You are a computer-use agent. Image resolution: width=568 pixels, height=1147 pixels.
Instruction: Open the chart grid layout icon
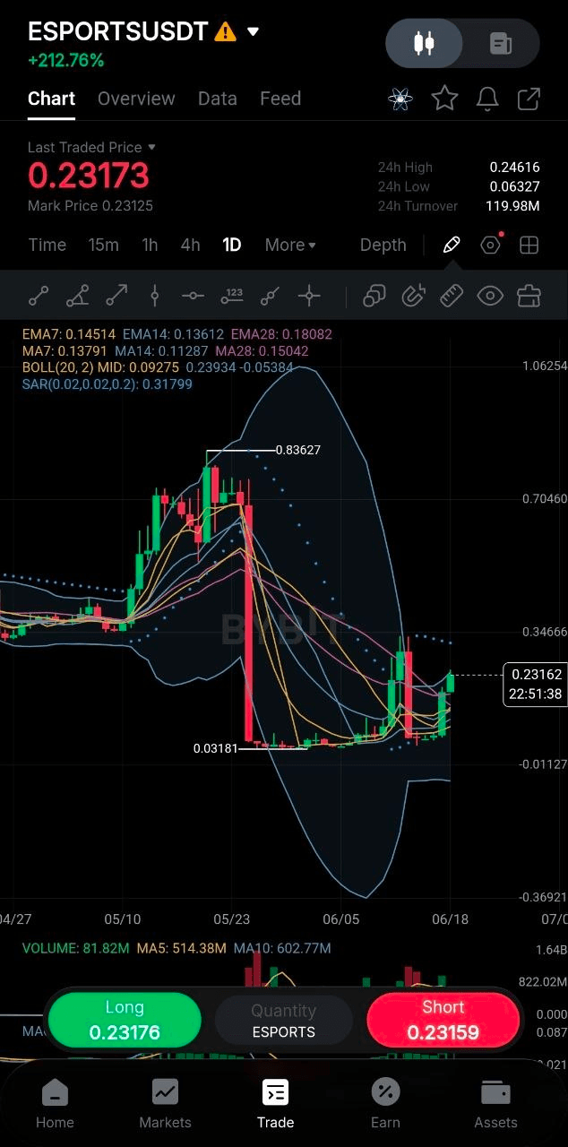tap(529, 245)
